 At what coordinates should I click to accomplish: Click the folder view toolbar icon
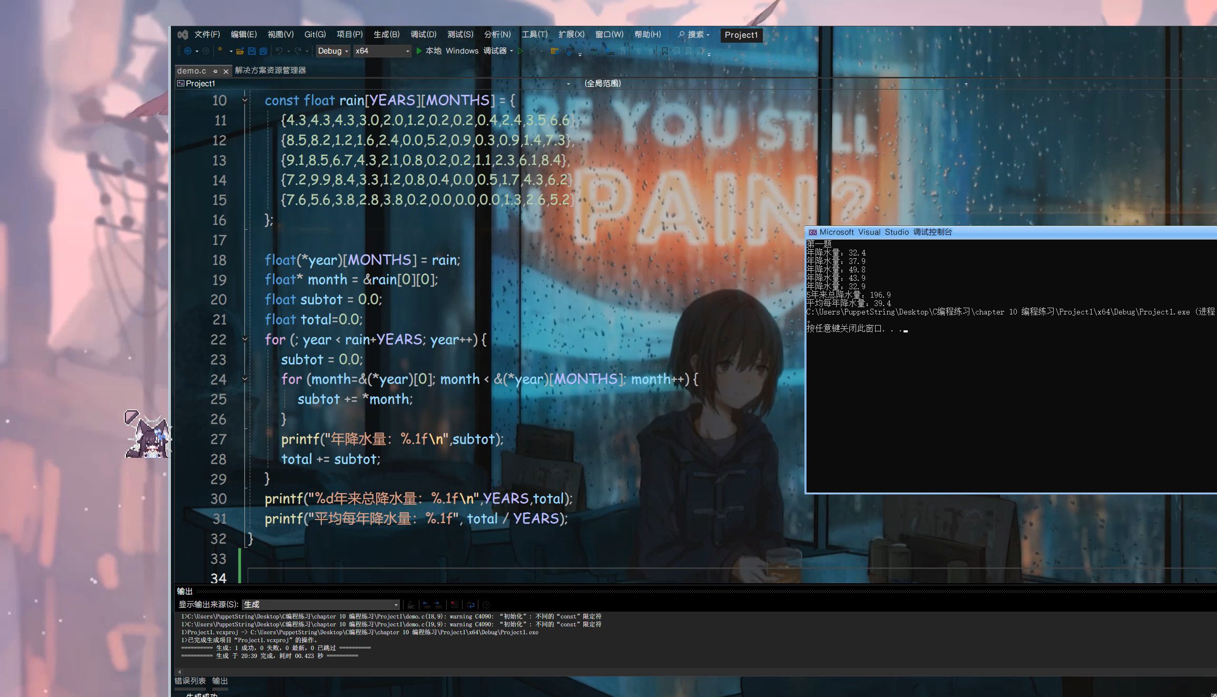tap(554, 51)
